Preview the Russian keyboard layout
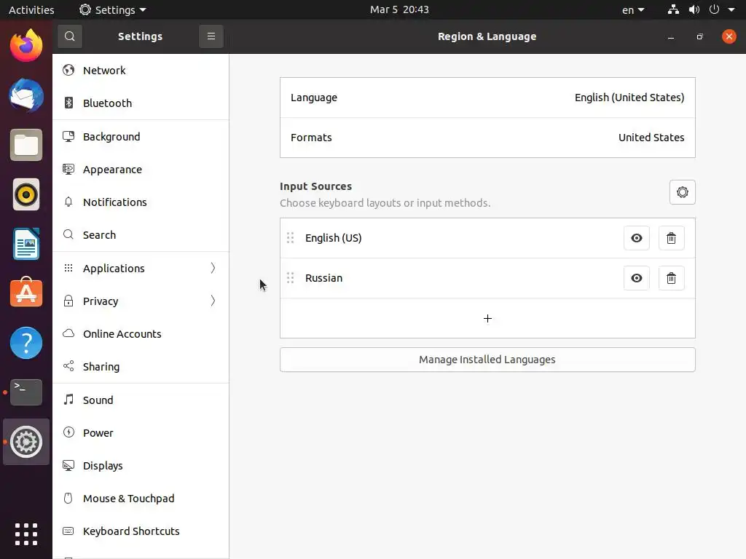Viewport: 746px width, 559px height. tap(636, 278)
